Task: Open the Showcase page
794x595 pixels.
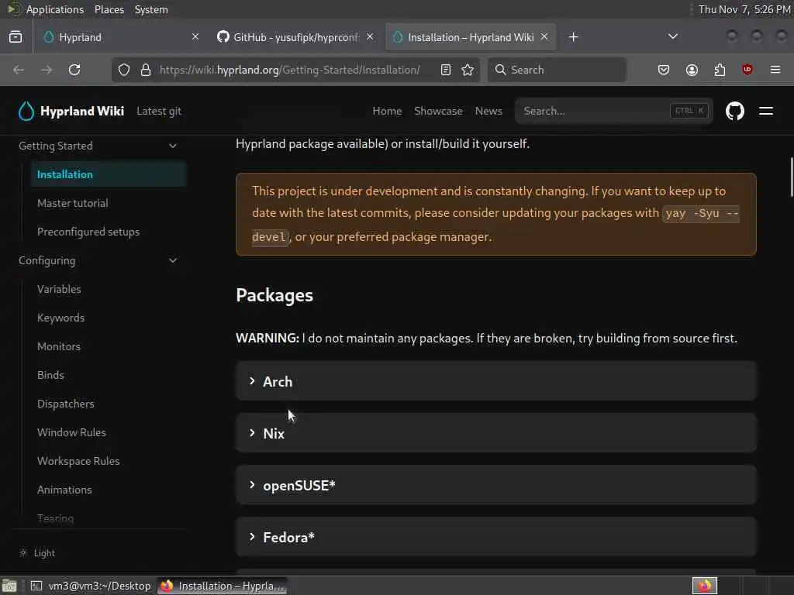Action: point(438,111)
